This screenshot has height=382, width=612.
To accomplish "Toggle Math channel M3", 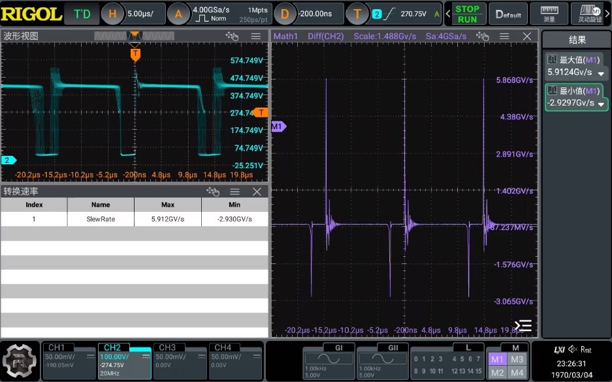I will click(x=517, y=359).
